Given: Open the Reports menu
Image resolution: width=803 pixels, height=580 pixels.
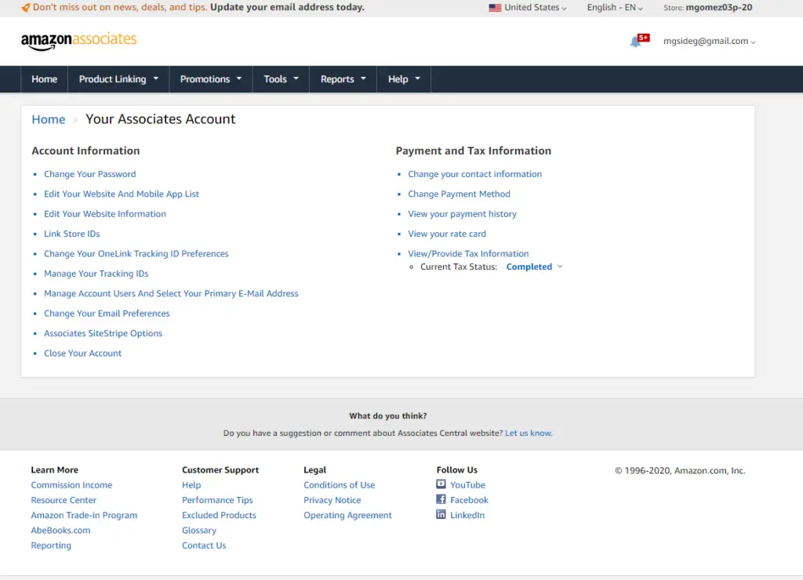Looking at the screenshot, I should [343, 79].
